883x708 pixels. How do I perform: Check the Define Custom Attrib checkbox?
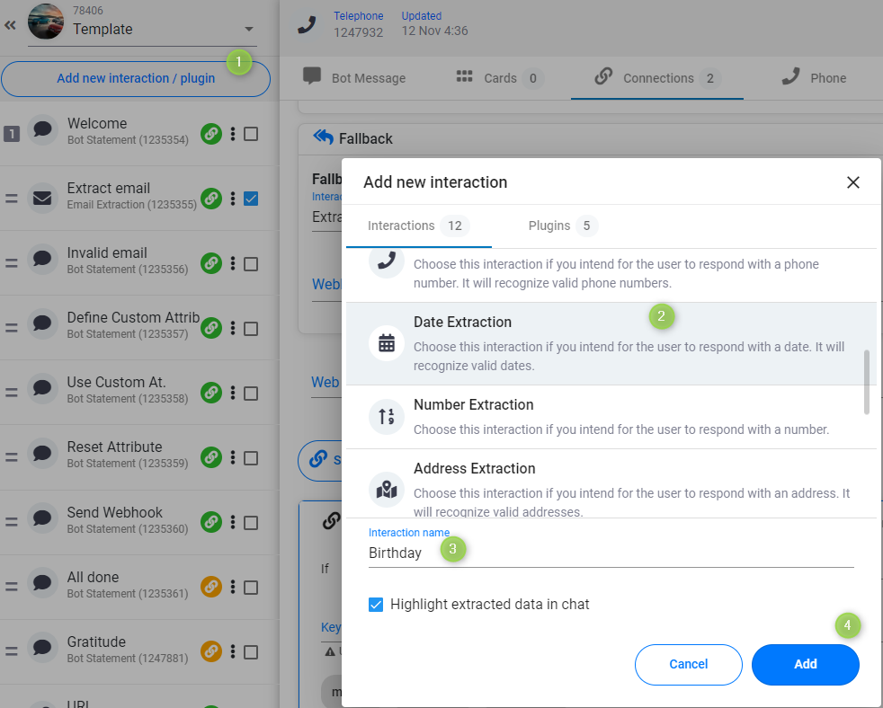[x=251, y=329]
